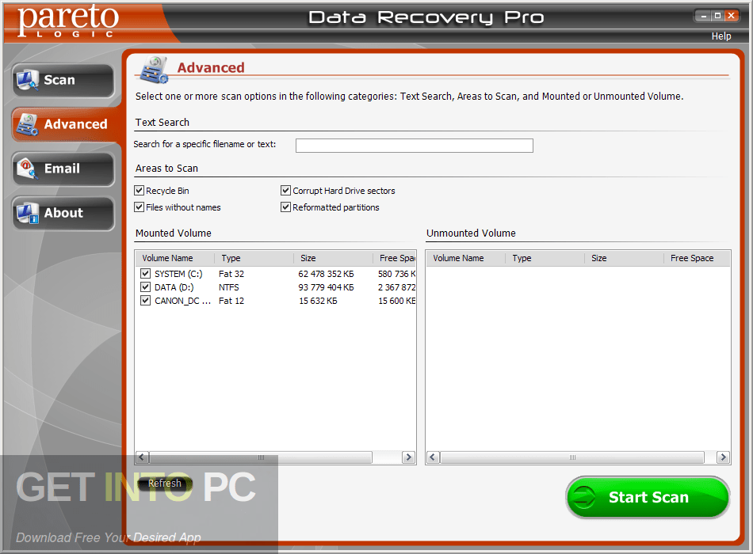Open the Email recovery section
The image size is (753, 554).
click(x=63, y=169)
